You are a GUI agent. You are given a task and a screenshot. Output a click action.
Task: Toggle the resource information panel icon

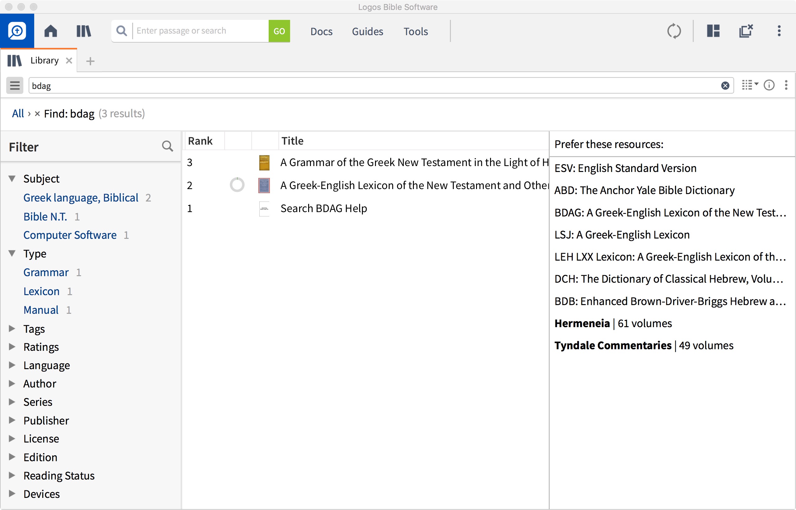coord(769,86)
